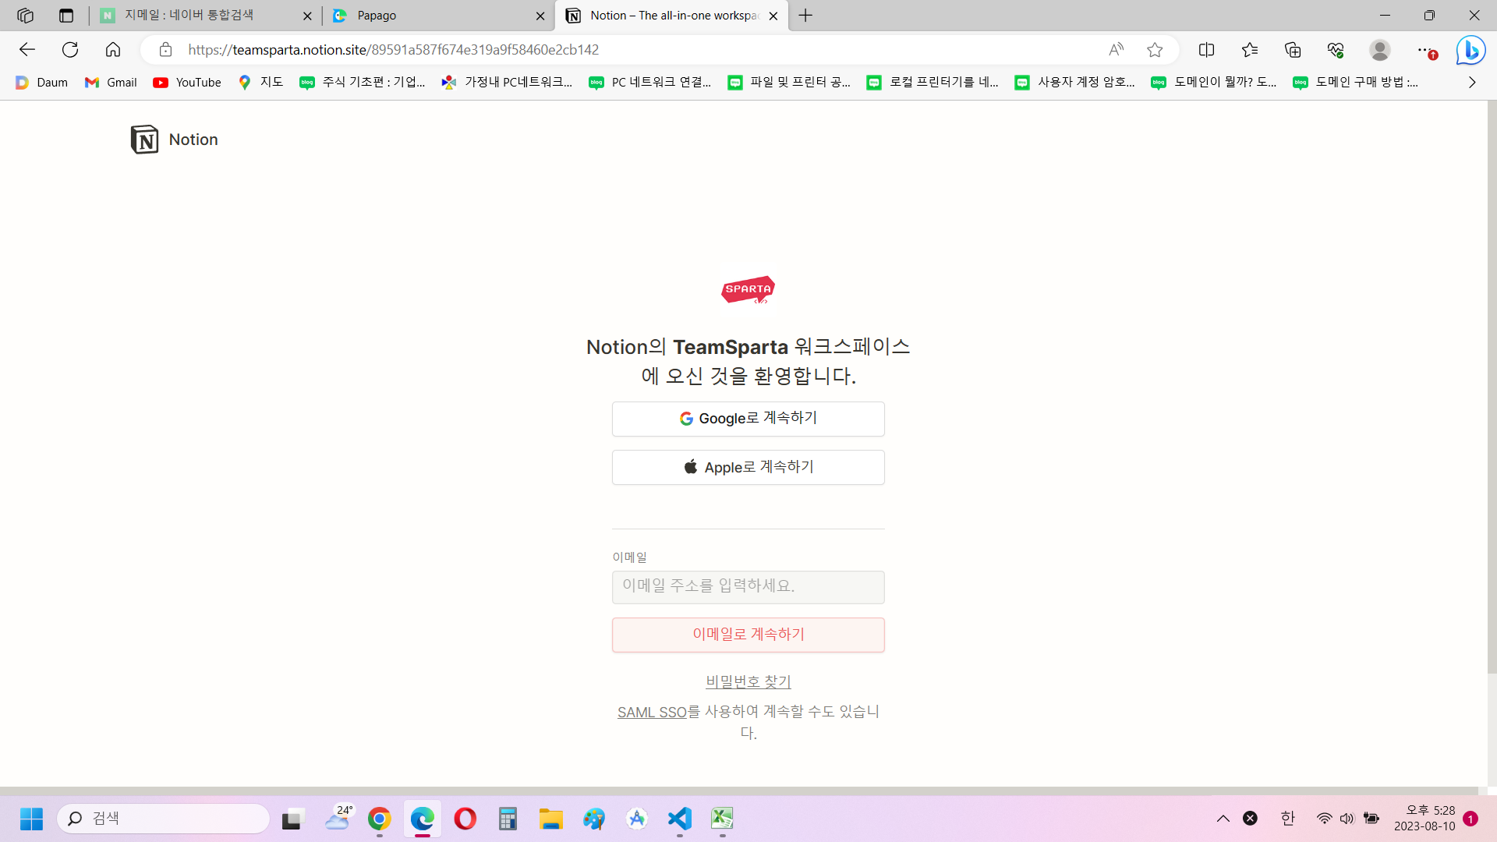
Task: Click the red SPARTA workspace logo
Action: click(748, 289)
